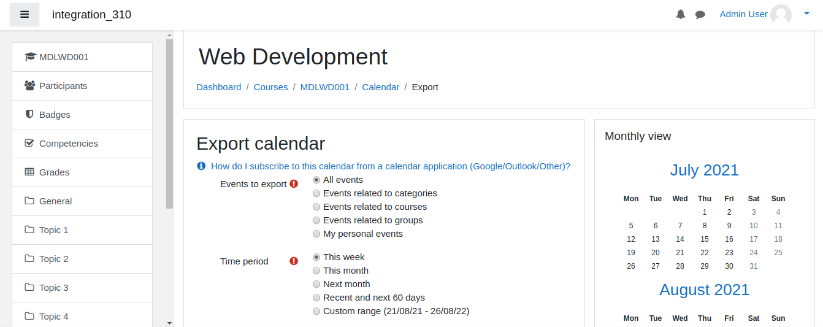Open the Calendar breadcrumb link
The image size is (823, 327).
pos(381,87)
